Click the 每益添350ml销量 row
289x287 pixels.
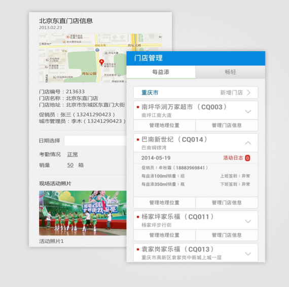pos(163,184)
